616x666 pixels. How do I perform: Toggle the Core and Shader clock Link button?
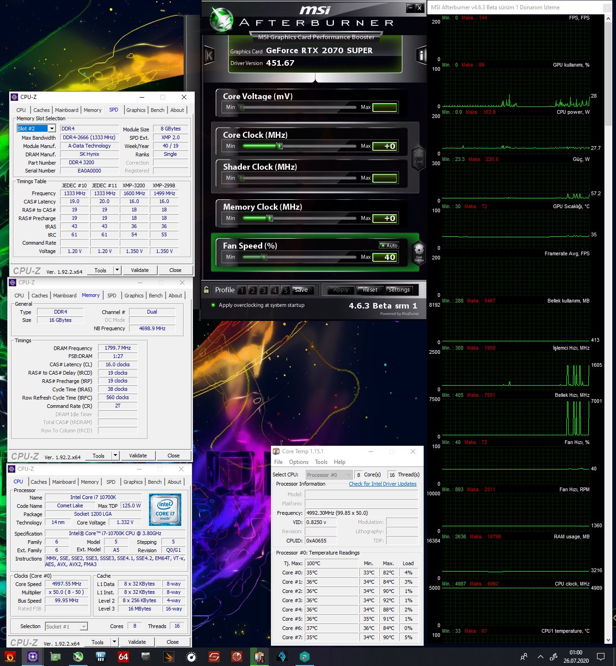tap(419, 158)
